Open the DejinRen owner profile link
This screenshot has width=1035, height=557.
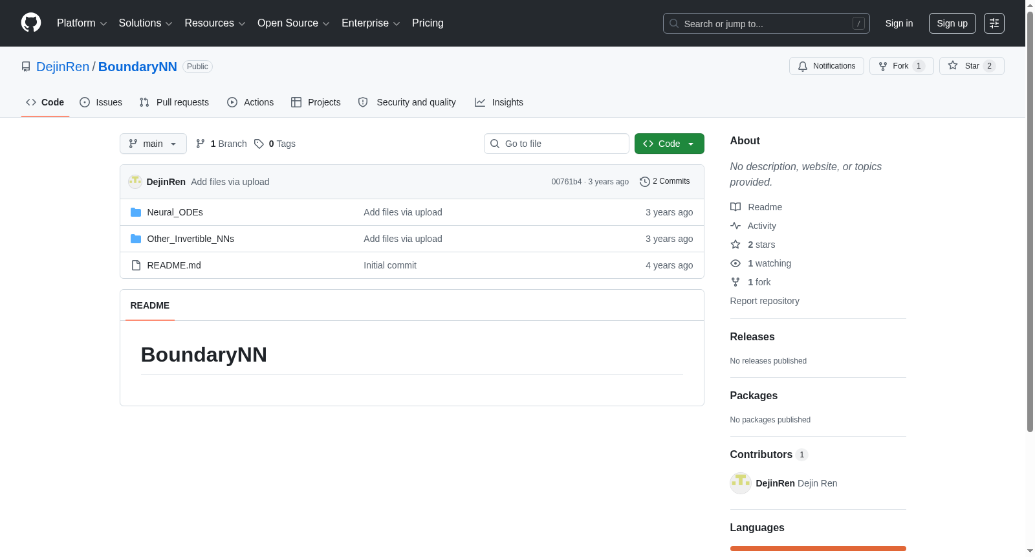point(63,67)
